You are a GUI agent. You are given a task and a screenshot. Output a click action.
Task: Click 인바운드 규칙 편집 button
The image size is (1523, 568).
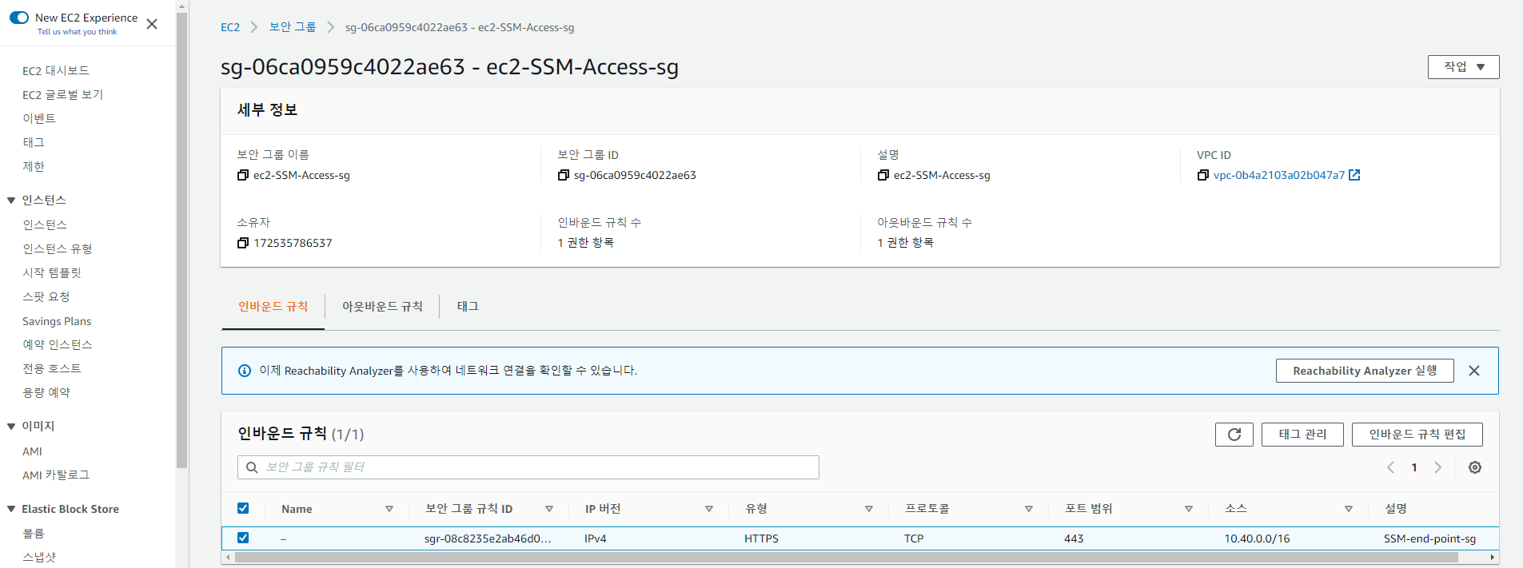(1417, 435)
